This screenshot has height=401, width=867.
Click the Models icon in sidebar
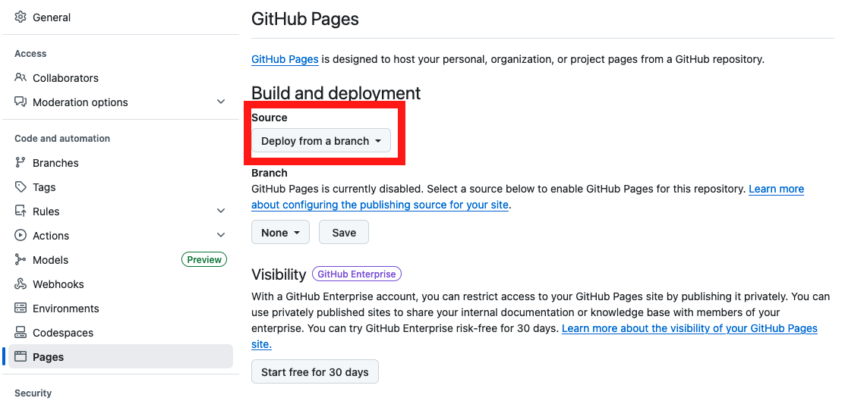(20, 260)
